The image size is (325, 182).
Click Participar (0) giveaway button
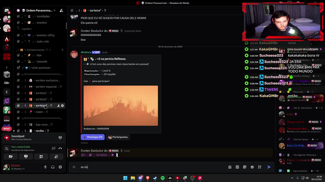coord(93,137)
